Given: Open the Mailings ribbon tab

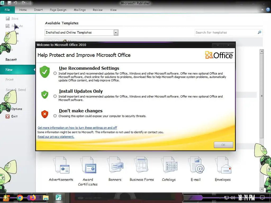Looking at the screenshot, I should coord(80,10).
